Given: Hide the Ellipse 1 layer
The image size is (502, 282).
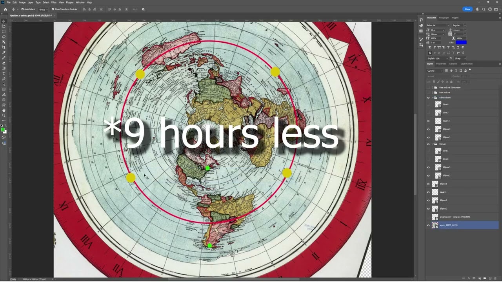Looking at the screenshot, I should [428, 184].
